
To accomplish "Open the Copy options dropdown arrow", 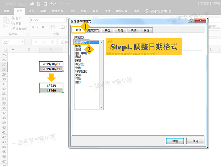I will pyautogui.click(x=24, y=23).
